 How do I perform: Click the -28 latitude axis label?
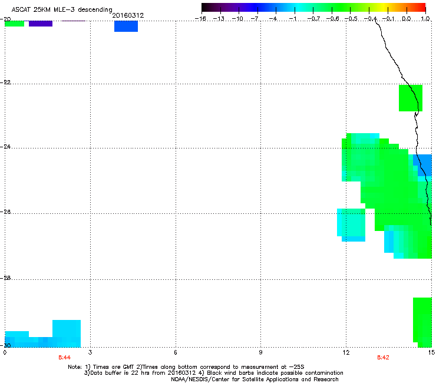5,278
